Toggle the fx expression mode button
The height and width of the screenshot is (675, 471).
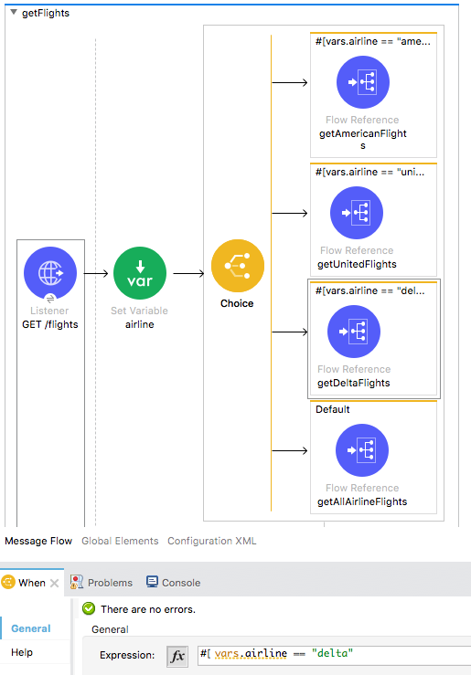click(x=177, y=656)
